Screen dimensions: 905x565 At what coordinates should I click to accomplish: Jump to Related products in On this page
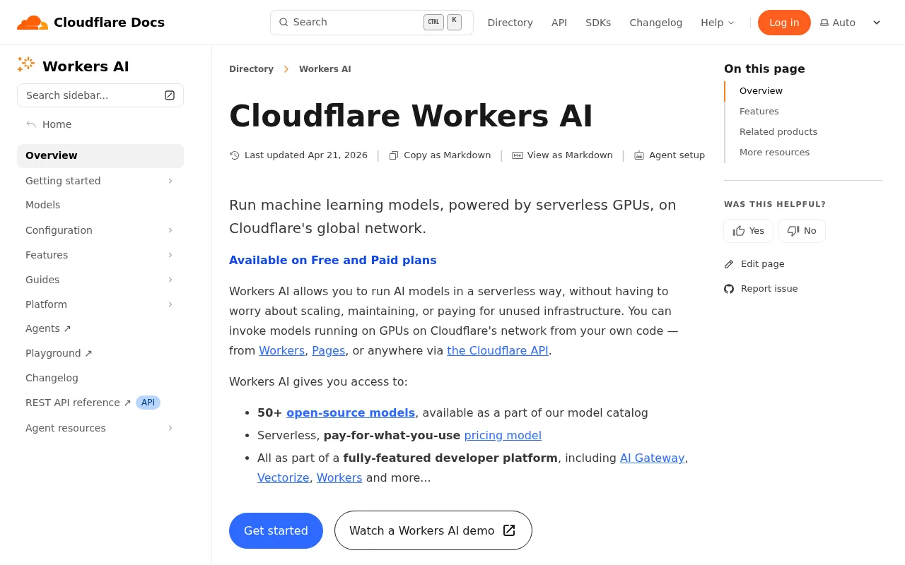click(778, 132)
